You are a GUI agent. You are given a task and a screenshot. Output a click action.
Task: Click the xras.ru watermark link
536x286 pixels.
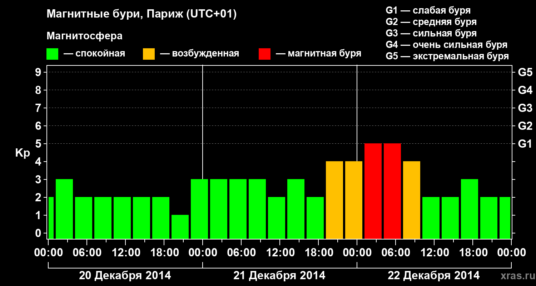tap(516, 276)
